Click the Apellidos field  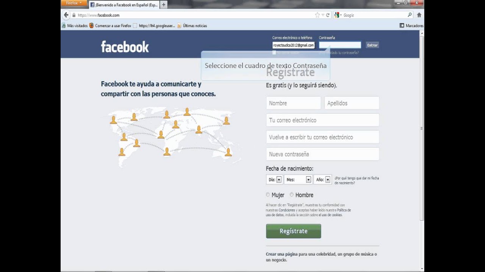point(352,103)
